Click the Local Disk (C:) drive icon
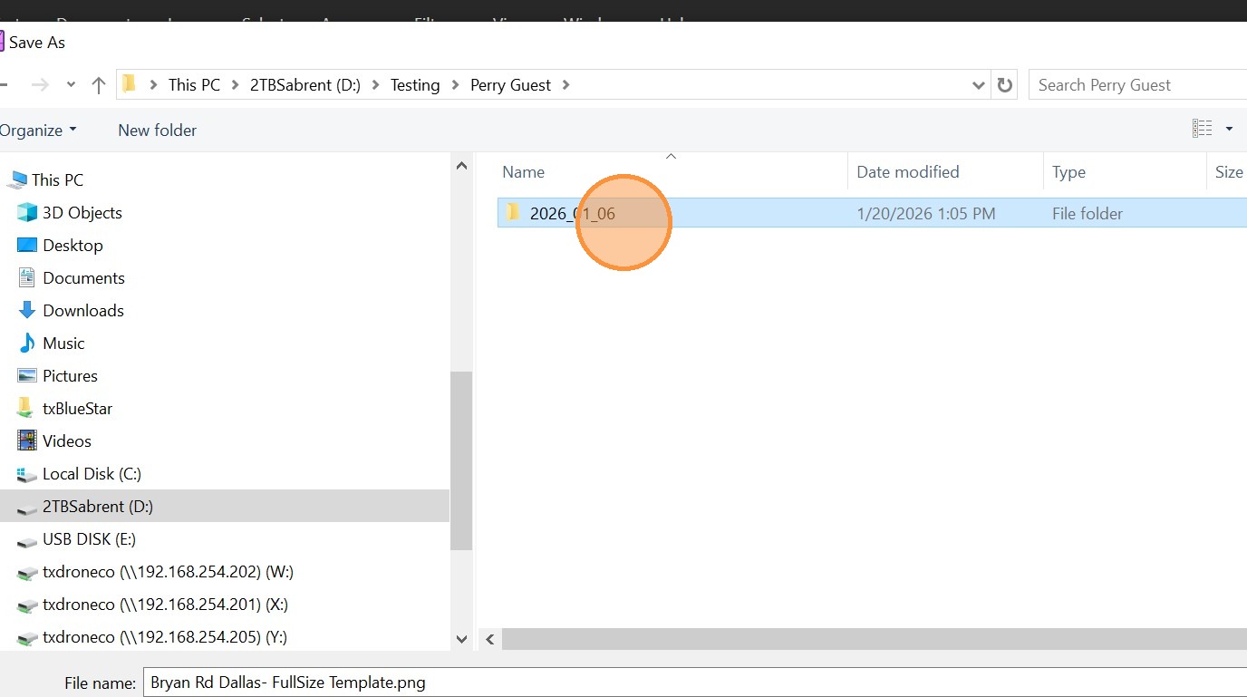The height and width of the screenshot is (697, 1247). click(27, 474)
